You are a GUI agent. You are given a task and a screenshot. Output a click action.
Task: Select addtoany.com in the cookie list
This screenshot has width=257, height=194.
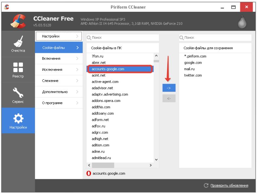point(120,113)
